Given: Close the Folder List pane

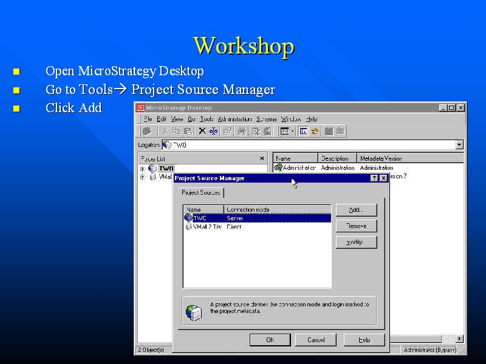Looking at the screenshot, I should pyautogui.click(x=262, y=158).
